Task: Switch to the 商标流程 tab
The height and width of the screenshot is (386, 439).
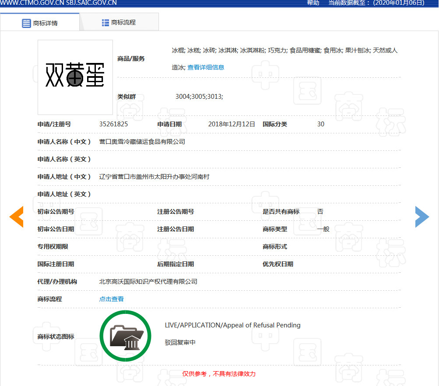Action: click(119, 22)
